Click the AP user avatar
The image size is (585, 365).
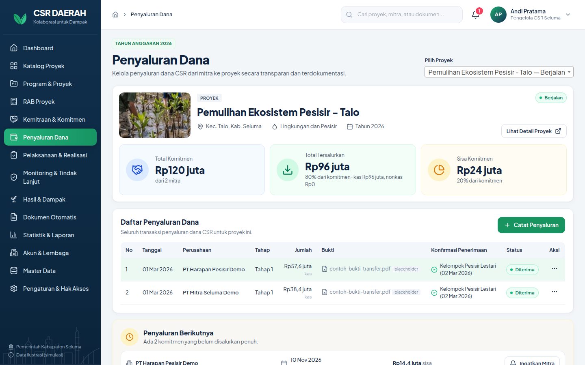tap(498, 15)
